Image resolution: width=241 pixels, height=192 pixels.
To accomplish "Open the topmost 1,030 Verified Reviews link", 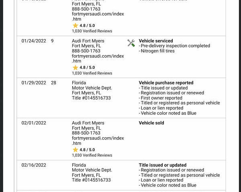I will click(x=92, y=31).
